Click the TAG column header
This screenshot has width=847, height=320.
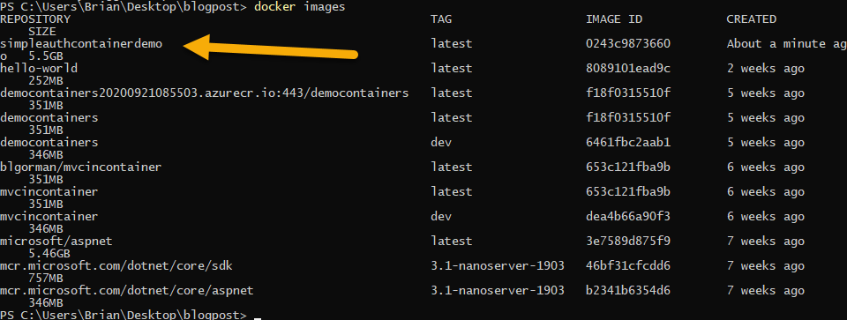point(441,19)
